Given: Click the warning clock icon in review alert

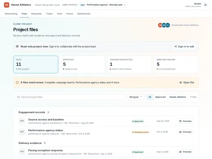Looking at the screenshot, I should point(17,83).
